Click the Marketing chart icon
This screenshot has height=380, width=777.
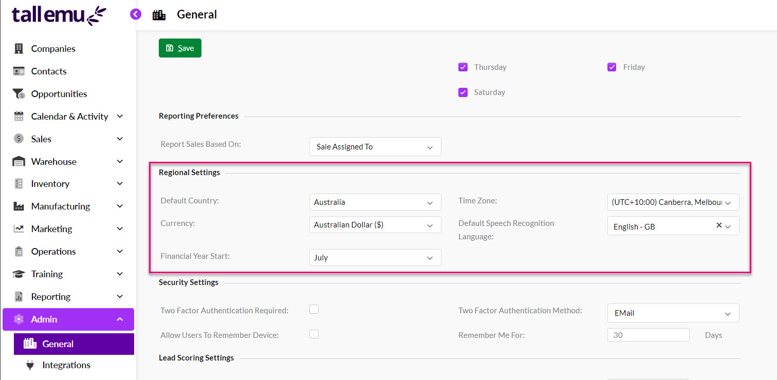18,229
